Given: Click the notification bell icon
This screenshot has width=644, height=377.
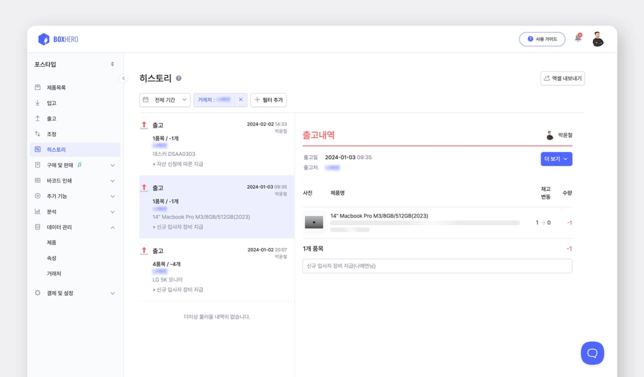Looking at the screenshot, I should point(577,39).
